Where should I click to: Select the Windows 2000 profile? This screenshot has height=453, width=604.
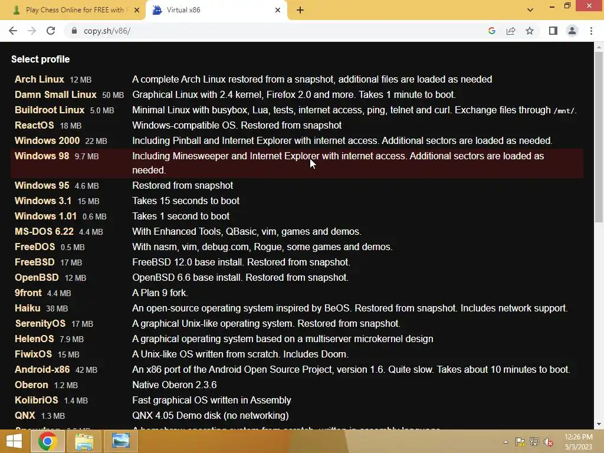tap(47, 141)
